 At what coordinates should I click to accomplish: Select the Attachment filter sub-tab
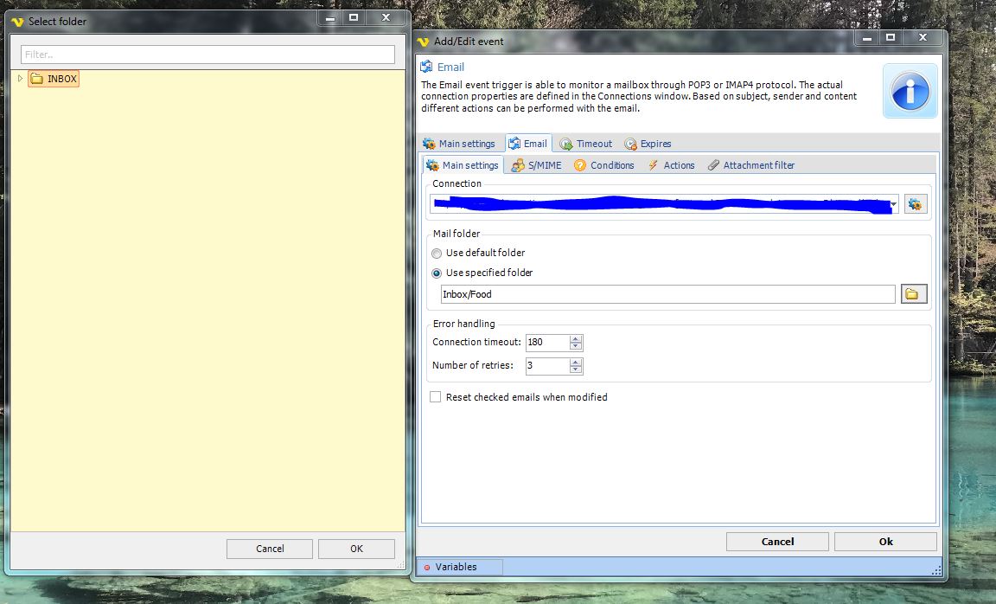coord(750,165)
